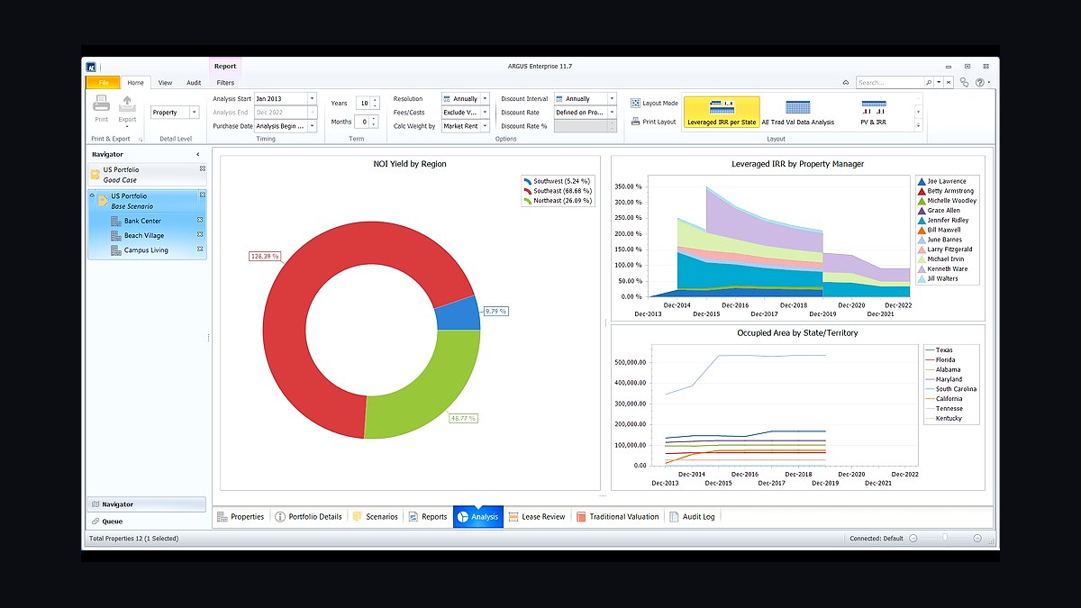Screen dimensions: 1081x608
Task: Click the ARGUS AE application logo
Action: 91,66
